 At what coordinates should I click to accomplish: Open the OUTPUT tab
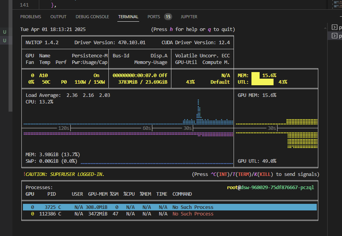(x=58, y=17)
